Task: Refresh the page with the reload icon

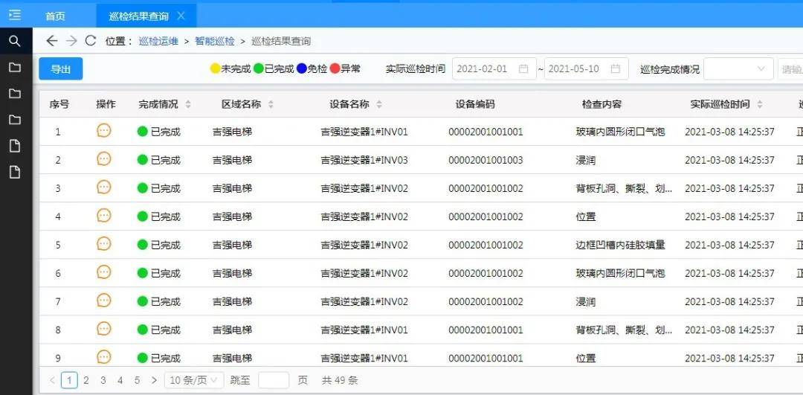Action: 91,41
